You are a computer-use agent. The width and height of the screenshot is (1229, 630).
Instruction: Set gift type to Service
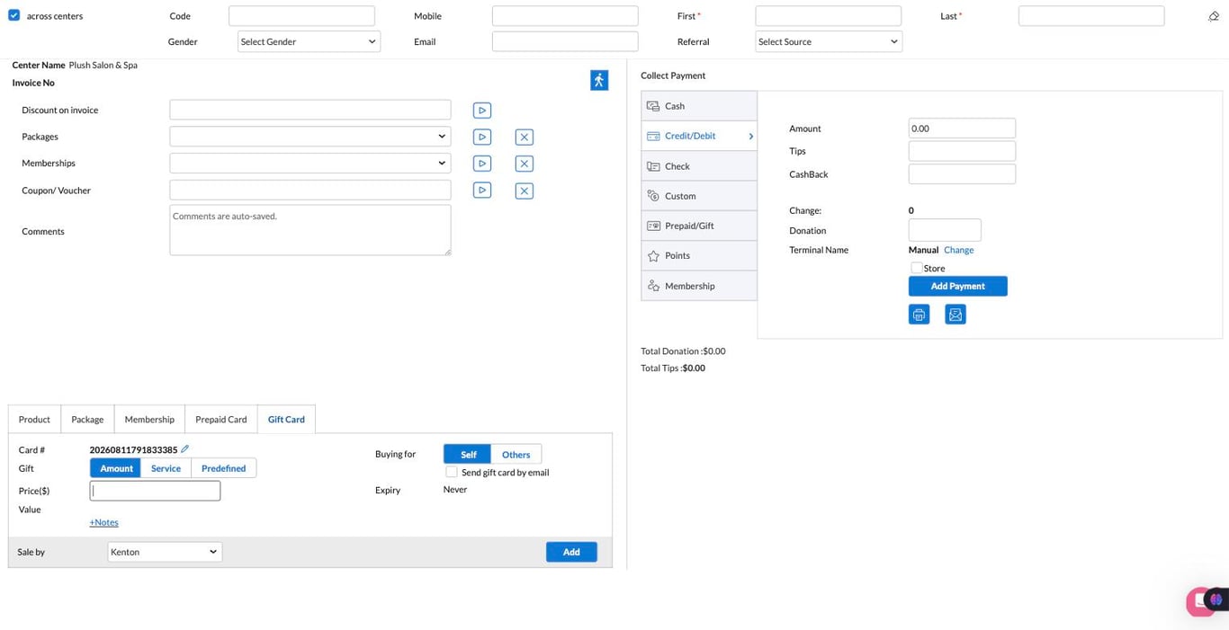(x=166, y=468)
